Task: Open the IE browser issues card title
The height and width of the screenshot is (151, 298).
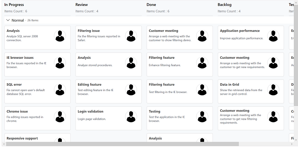Action: click(x=20, y=58)
